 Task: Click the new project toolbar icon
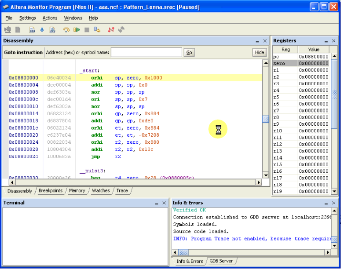(8, 30)
